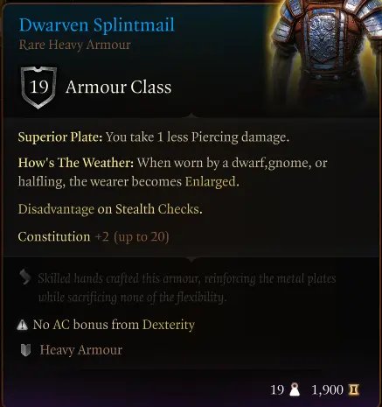The width and height of the screenshot is (382, 407).
Task: Select the Dwarven Splintmail title
Action: pos(97,25)
